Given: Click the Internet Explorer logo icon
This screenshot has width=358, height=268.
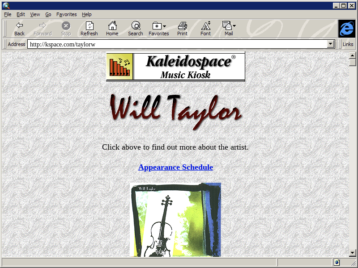Looking at the screenshot, I should tap(346, 29).
